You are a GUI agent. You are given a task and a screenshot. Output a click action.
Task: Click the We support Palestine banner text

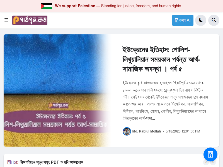118,6
